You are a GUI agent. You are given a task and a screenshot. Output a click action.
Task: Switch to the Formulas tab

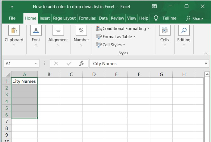tap(87, 18)
